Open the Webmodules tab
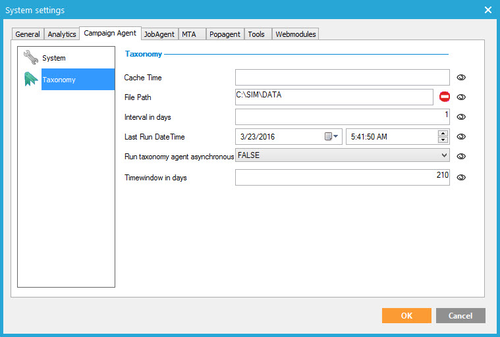The height and width of the screenshot is (337, 500). click(x=295, y=34)
